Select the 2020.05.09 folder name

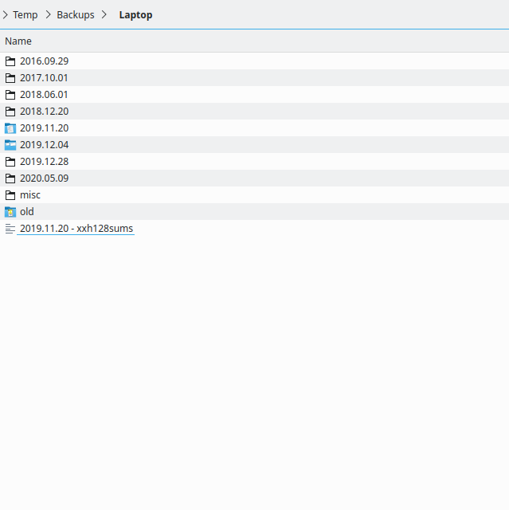[x=44, y=178]
